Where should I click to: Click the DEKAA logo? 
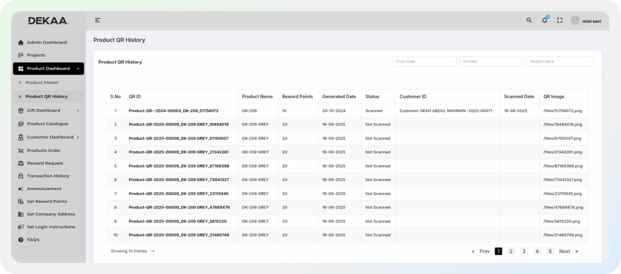point(48,21)
